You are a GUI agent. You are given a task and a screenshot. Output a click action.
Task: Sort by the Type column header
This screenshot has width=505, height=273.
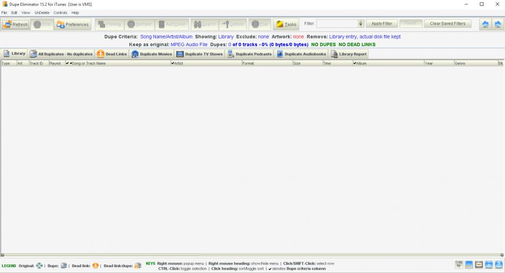[x=9, y=63]
